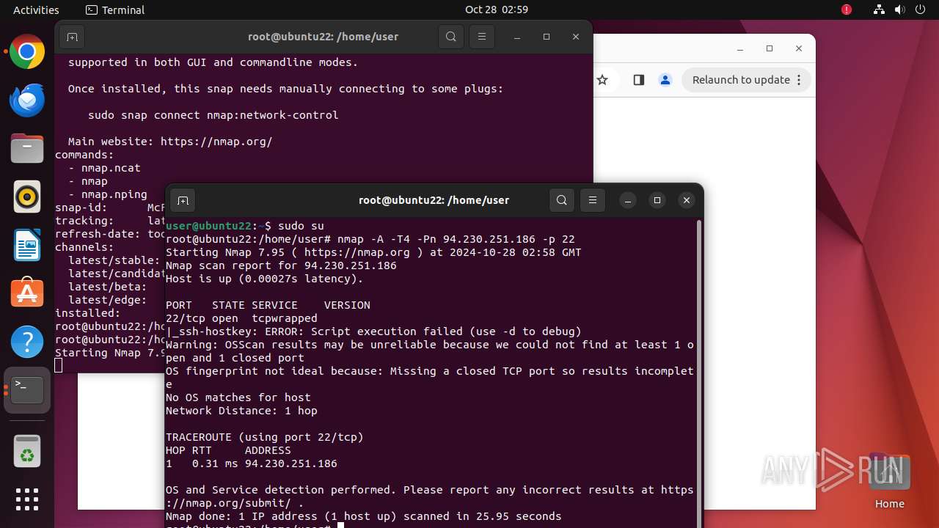Image resolution: width=939 pixels, height=528 pixels.
Task: Open Rhythmbox music player in the dock
Action: 27,197
